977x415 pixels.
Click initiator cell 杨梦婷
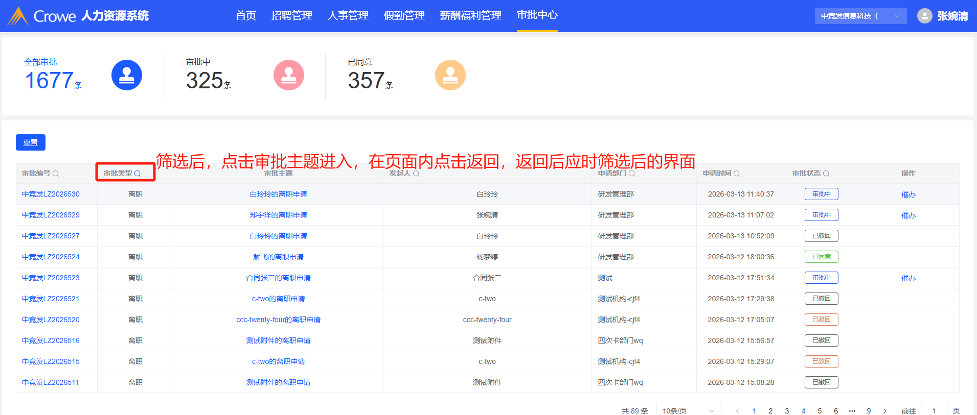pos(487,257)
